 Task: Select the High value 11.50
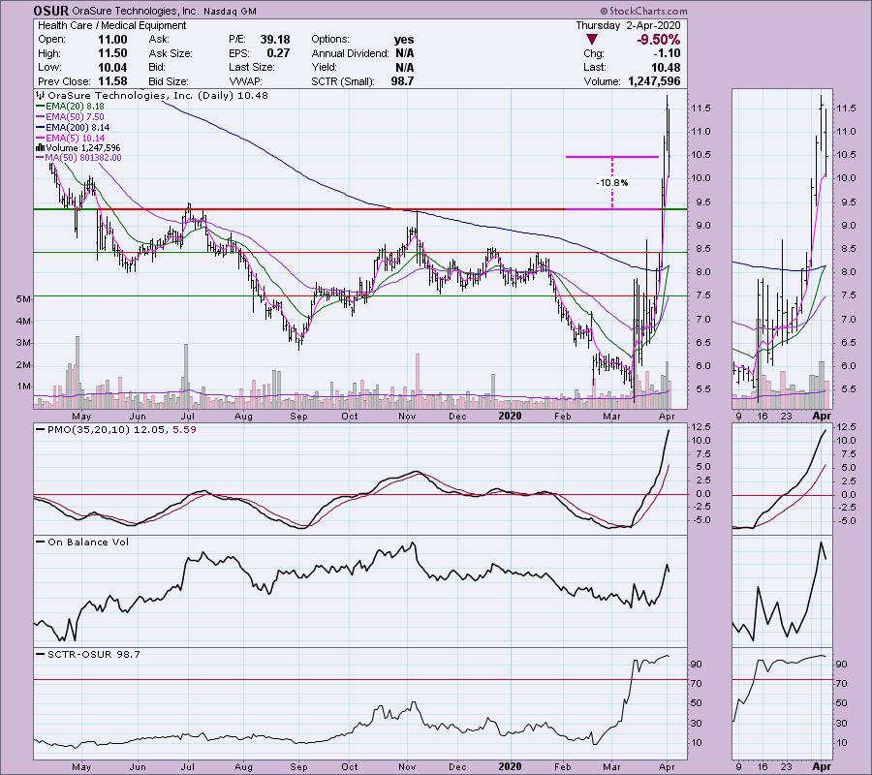click(x=113, y=53)
